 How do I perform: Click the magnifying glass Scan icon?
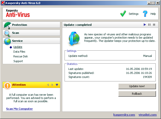7,34
